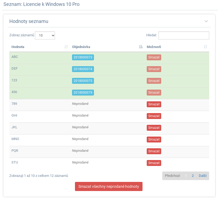The image size is (218, 199).
Task: Click the Předchozí pagination button
Action: pyautogui.click(x=172, y=176)
